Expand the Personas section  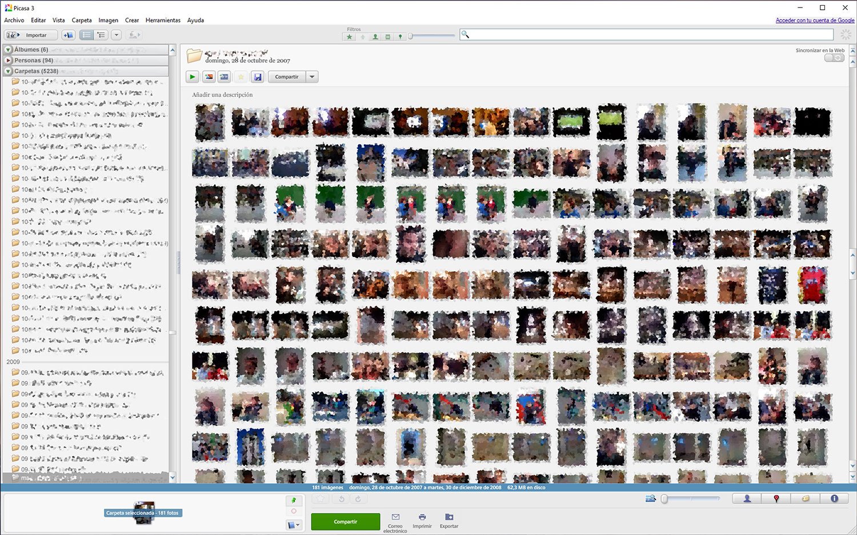click(x=9, y=61)
